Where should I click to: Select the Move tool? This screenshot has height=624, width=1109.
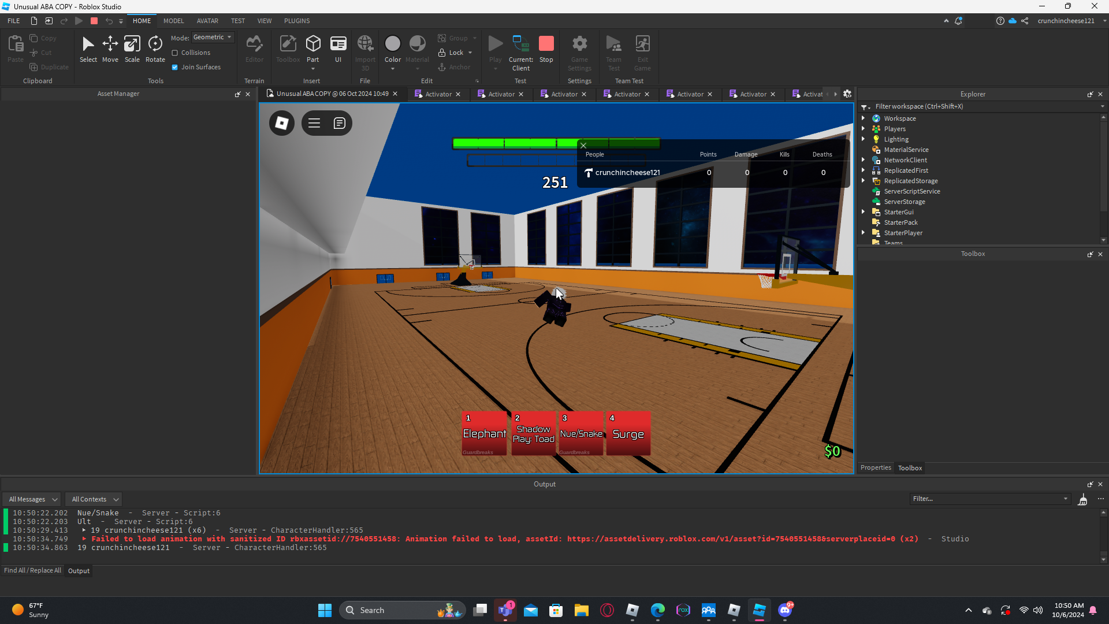tap(110, 49)
